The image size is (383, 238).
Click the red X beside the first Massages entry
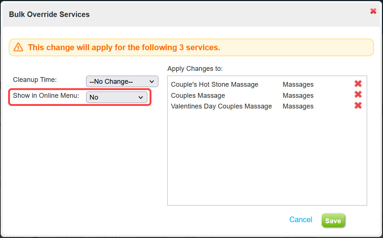(x=358, y=83)
